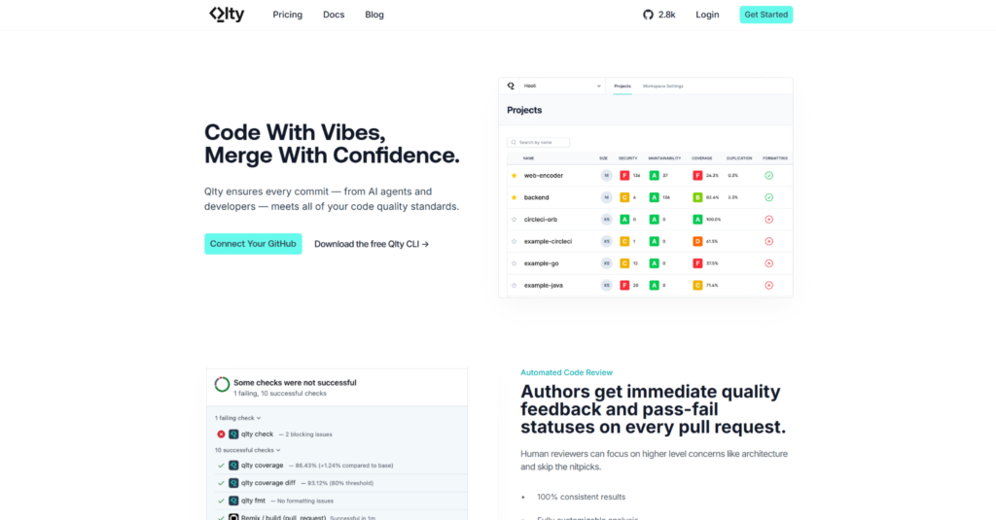Image resolution: width=996 pixels, height=520 pixels.
Task: Click the orange D coverage grade for example-circleci
Action: (x=697, y=241)
